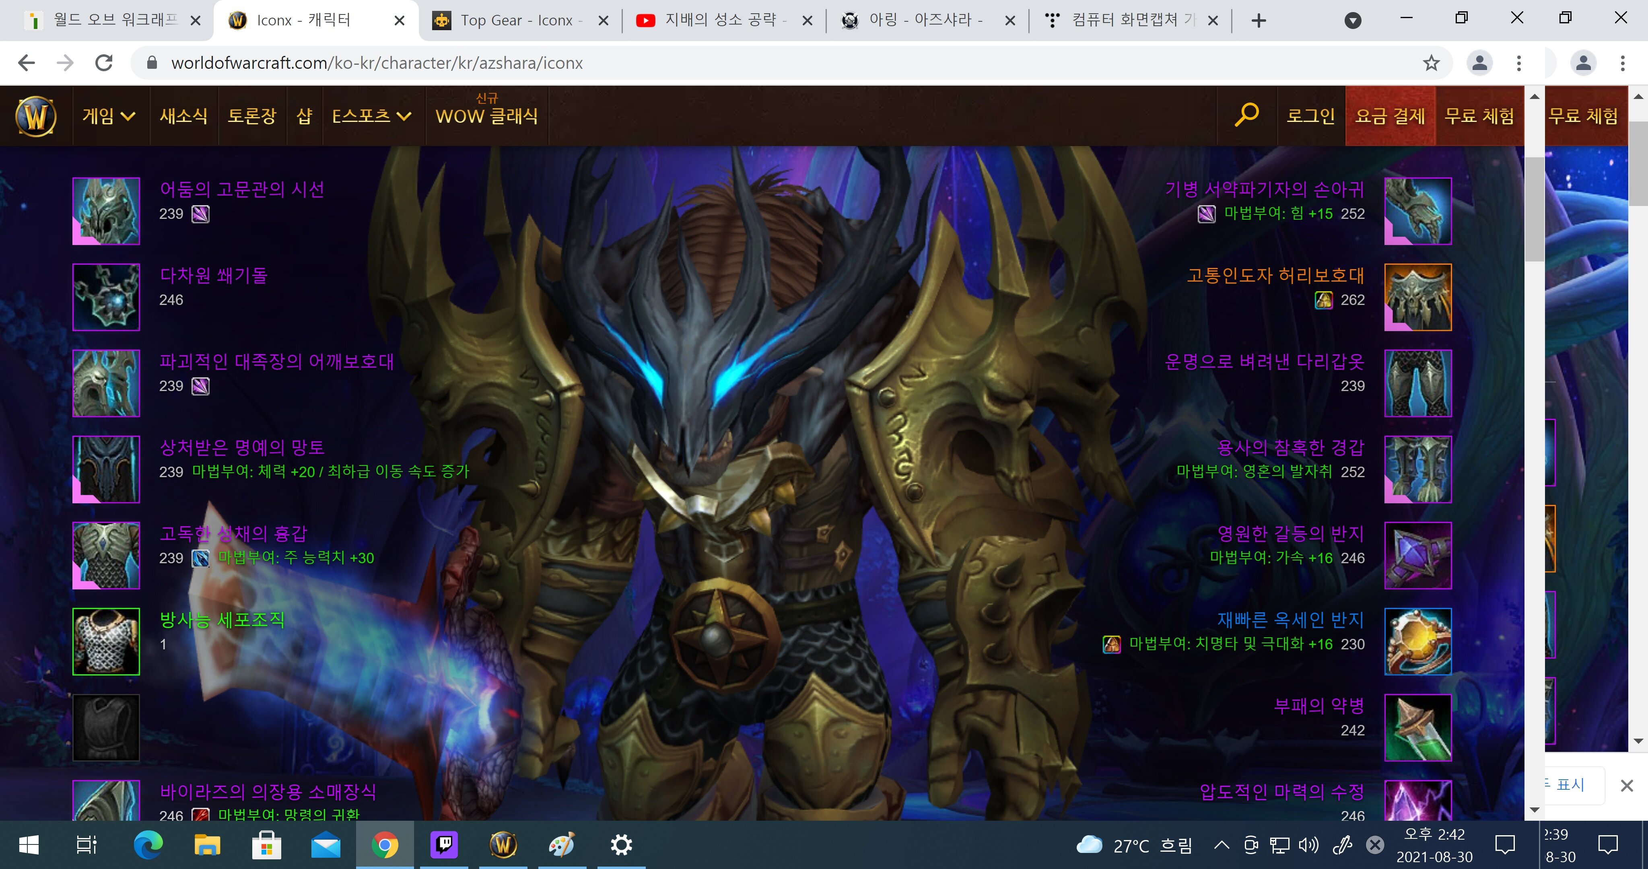Open File Explorer from the taskbar

click(x=207, y=845)
